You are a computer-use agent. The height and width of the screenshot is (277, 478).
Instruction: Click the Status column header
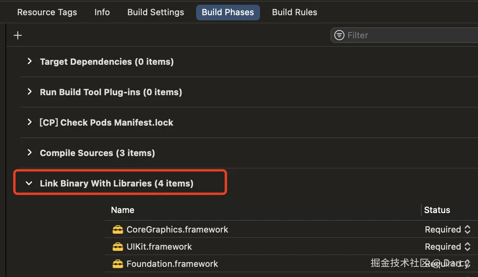pos(437,210)
